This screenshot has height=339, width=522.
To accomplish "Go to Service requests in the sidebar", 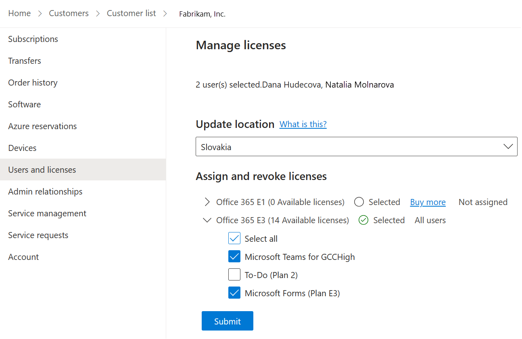I will click(38, 235).
